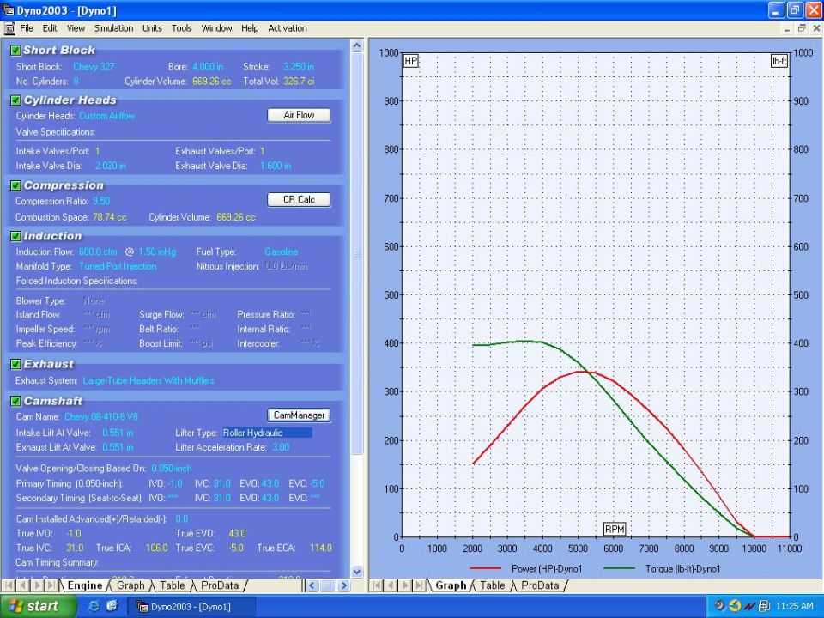Open the Edit menu
The image size is (824, 618).
[50, 28]
